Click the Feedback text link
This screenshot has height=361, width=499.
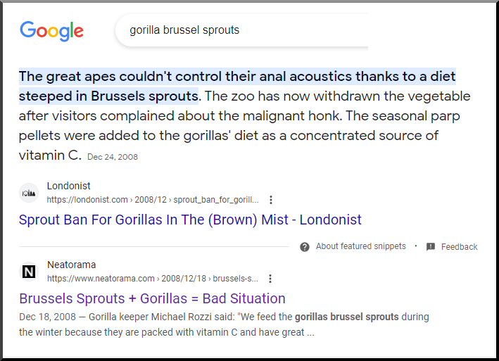[459, 247]
